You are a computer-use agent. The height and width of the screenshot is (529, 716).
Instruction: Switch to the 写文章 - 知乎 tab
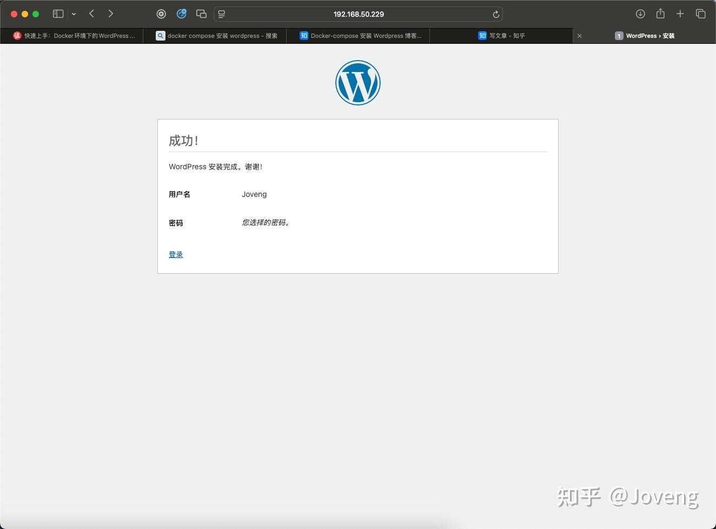501,36
